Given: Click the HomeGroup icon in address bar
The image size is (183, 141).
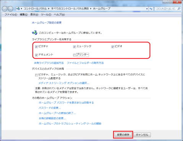Looking at the screenshot, I should point(18,9).
